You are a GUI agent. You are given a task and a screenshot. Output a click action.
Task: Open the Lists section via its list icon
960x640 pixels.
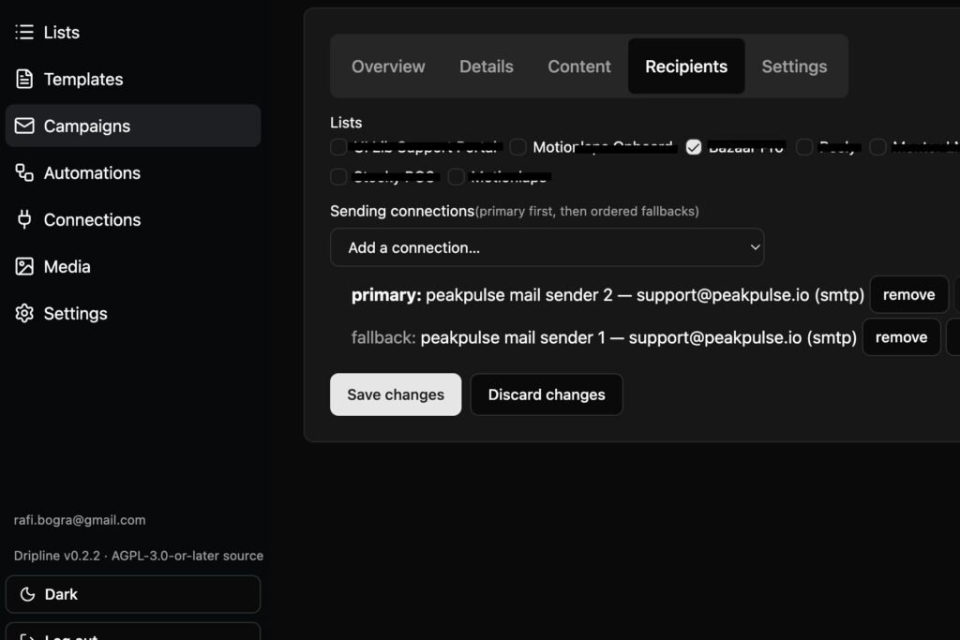[24, 32]
